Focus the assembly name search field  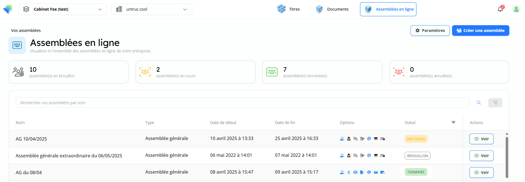242,103
